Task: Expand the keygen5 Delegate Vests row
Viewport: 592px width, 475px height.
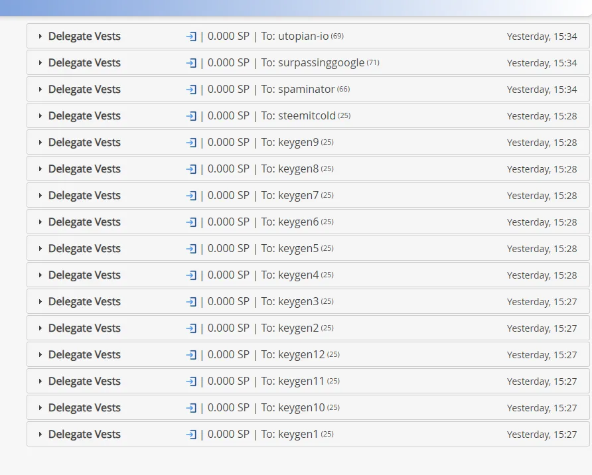Action: click(x=40, y=249)
